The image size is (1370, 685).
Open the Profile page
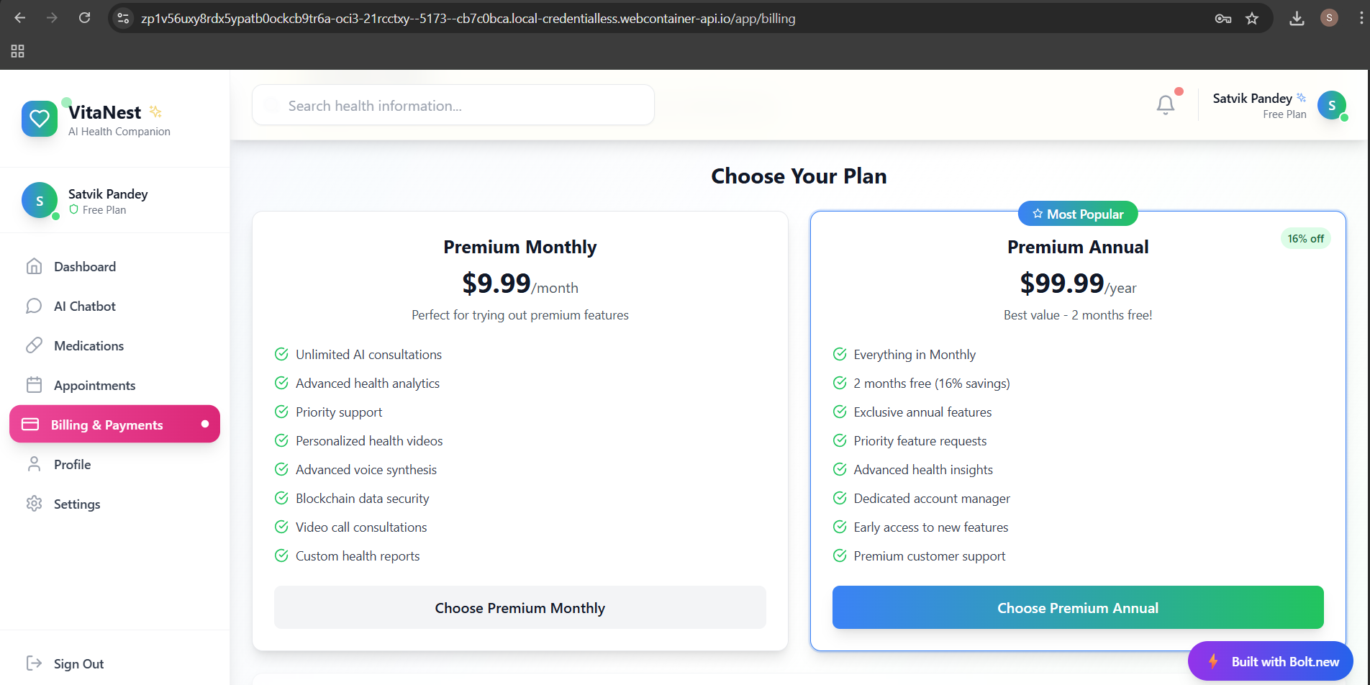pyautogui.click(x=115, y=464)
